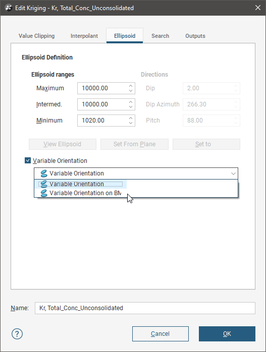Click the icon beside Variable Orientation on BM

click(44, 193)
